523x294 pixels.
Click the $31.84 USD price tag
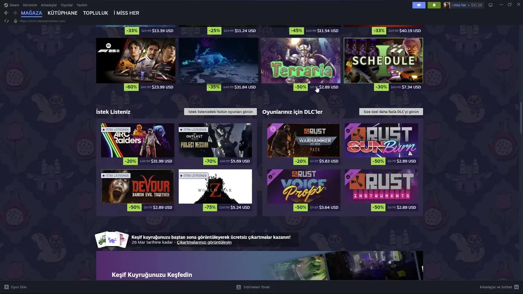[245, 87]
